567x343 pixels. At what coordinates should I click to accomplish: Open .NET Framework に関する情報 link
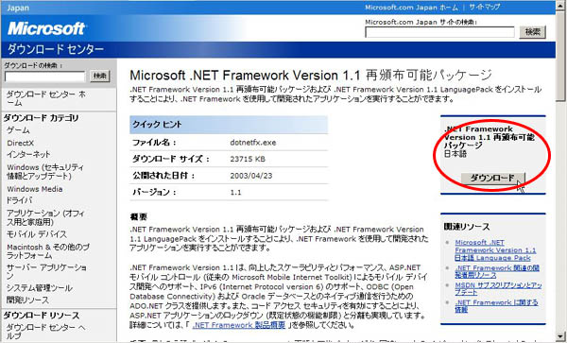496,306
